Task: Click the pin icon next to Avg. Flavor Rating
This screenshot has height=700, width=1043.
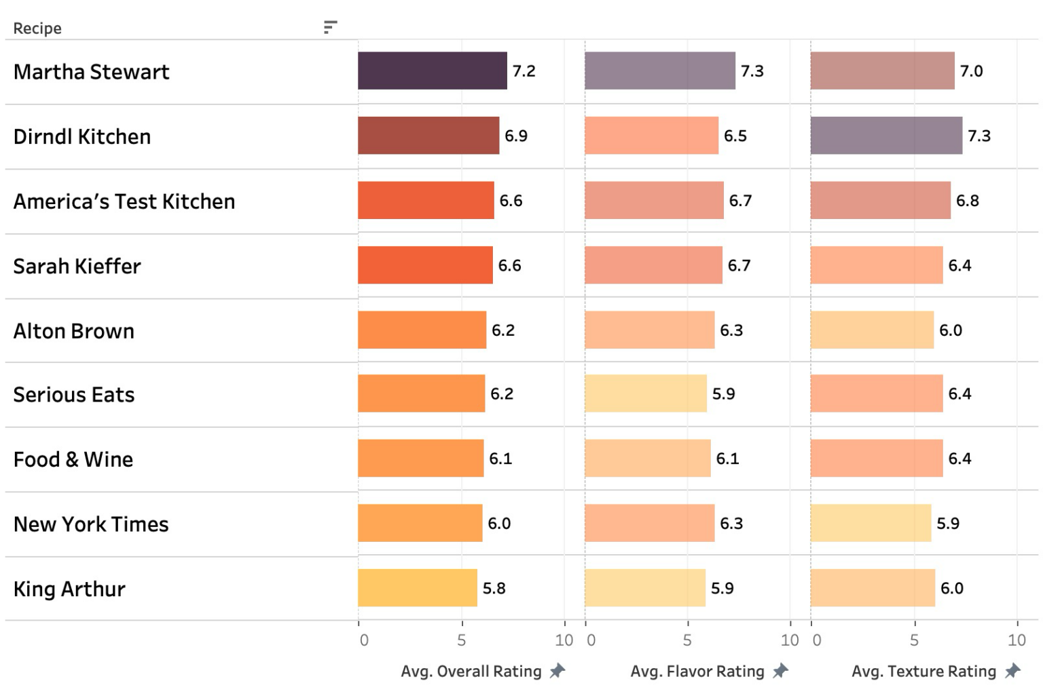Action: 781,671
